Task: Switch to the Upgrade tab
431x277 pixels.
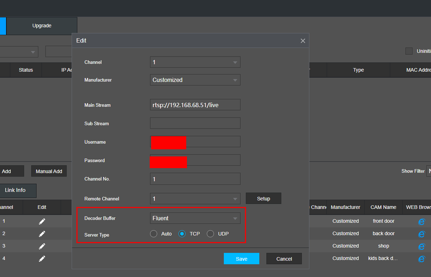Action: (x=42, y=26)
